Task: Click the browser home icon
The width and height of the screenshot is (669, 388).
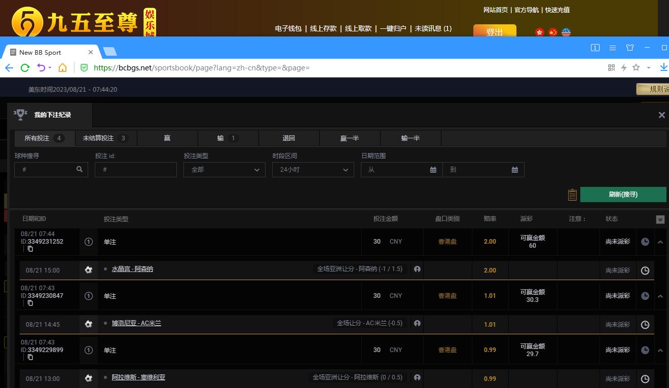Action: (62, 68)
